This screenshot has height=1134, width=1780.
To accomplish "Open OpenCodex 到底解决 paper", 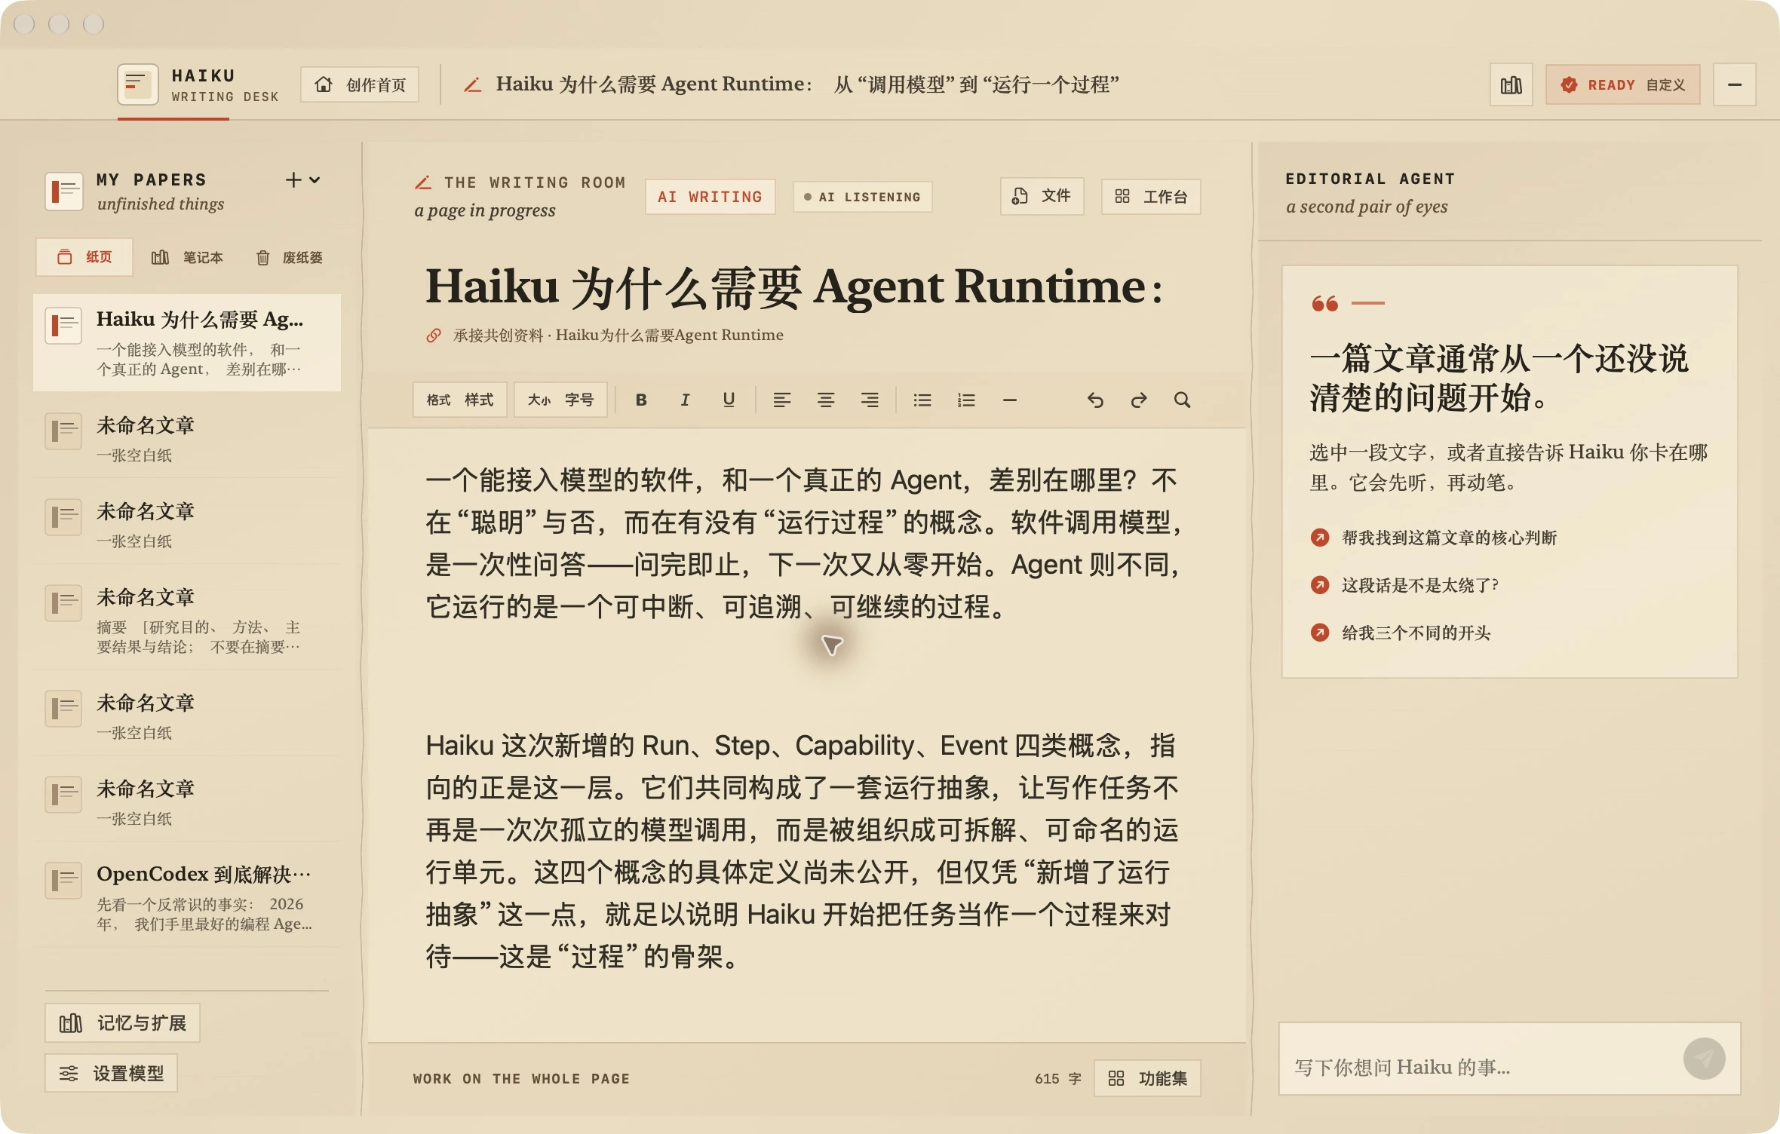I will click(x=187, y=897).
